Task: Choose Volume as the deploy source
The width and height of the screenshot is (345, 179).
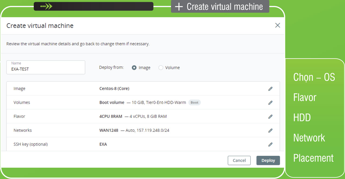Action: coord(161,68)
